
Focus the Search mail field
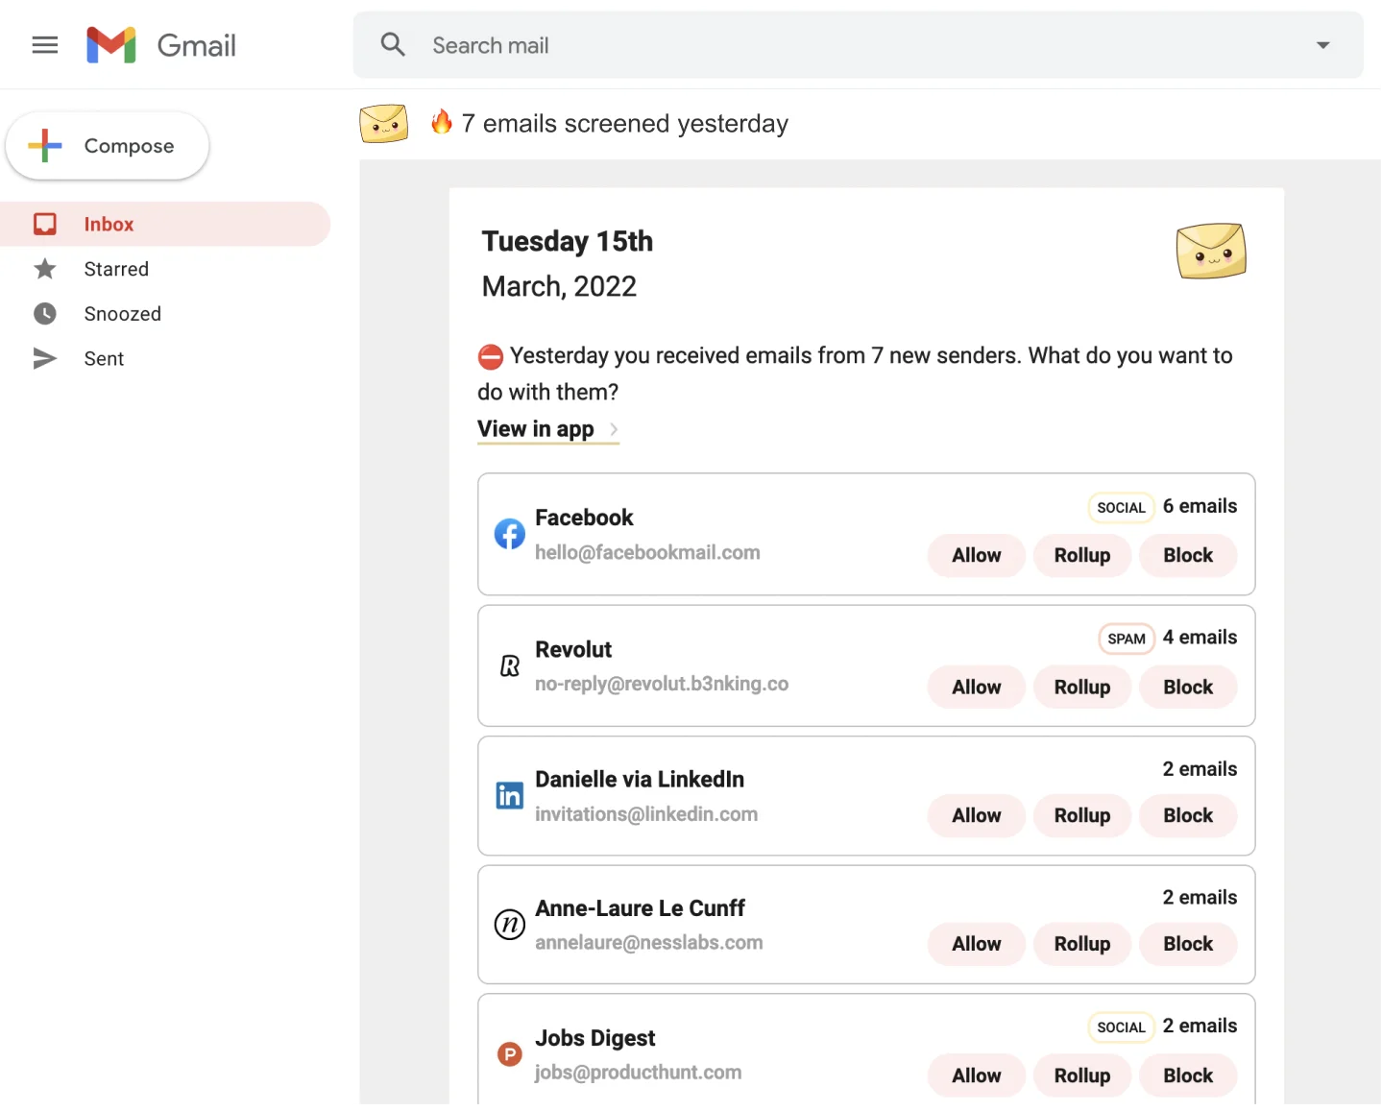(x=858, y=45)
